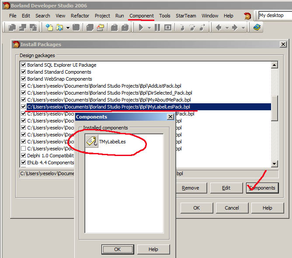Click the package list scroll up arrow
The image size is (292, 258).
275,65
